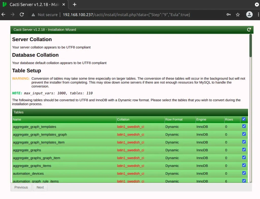Uncheck the automation_devices table checkbox
Viewport: 260px width, 199px height.
pos(244,173)
